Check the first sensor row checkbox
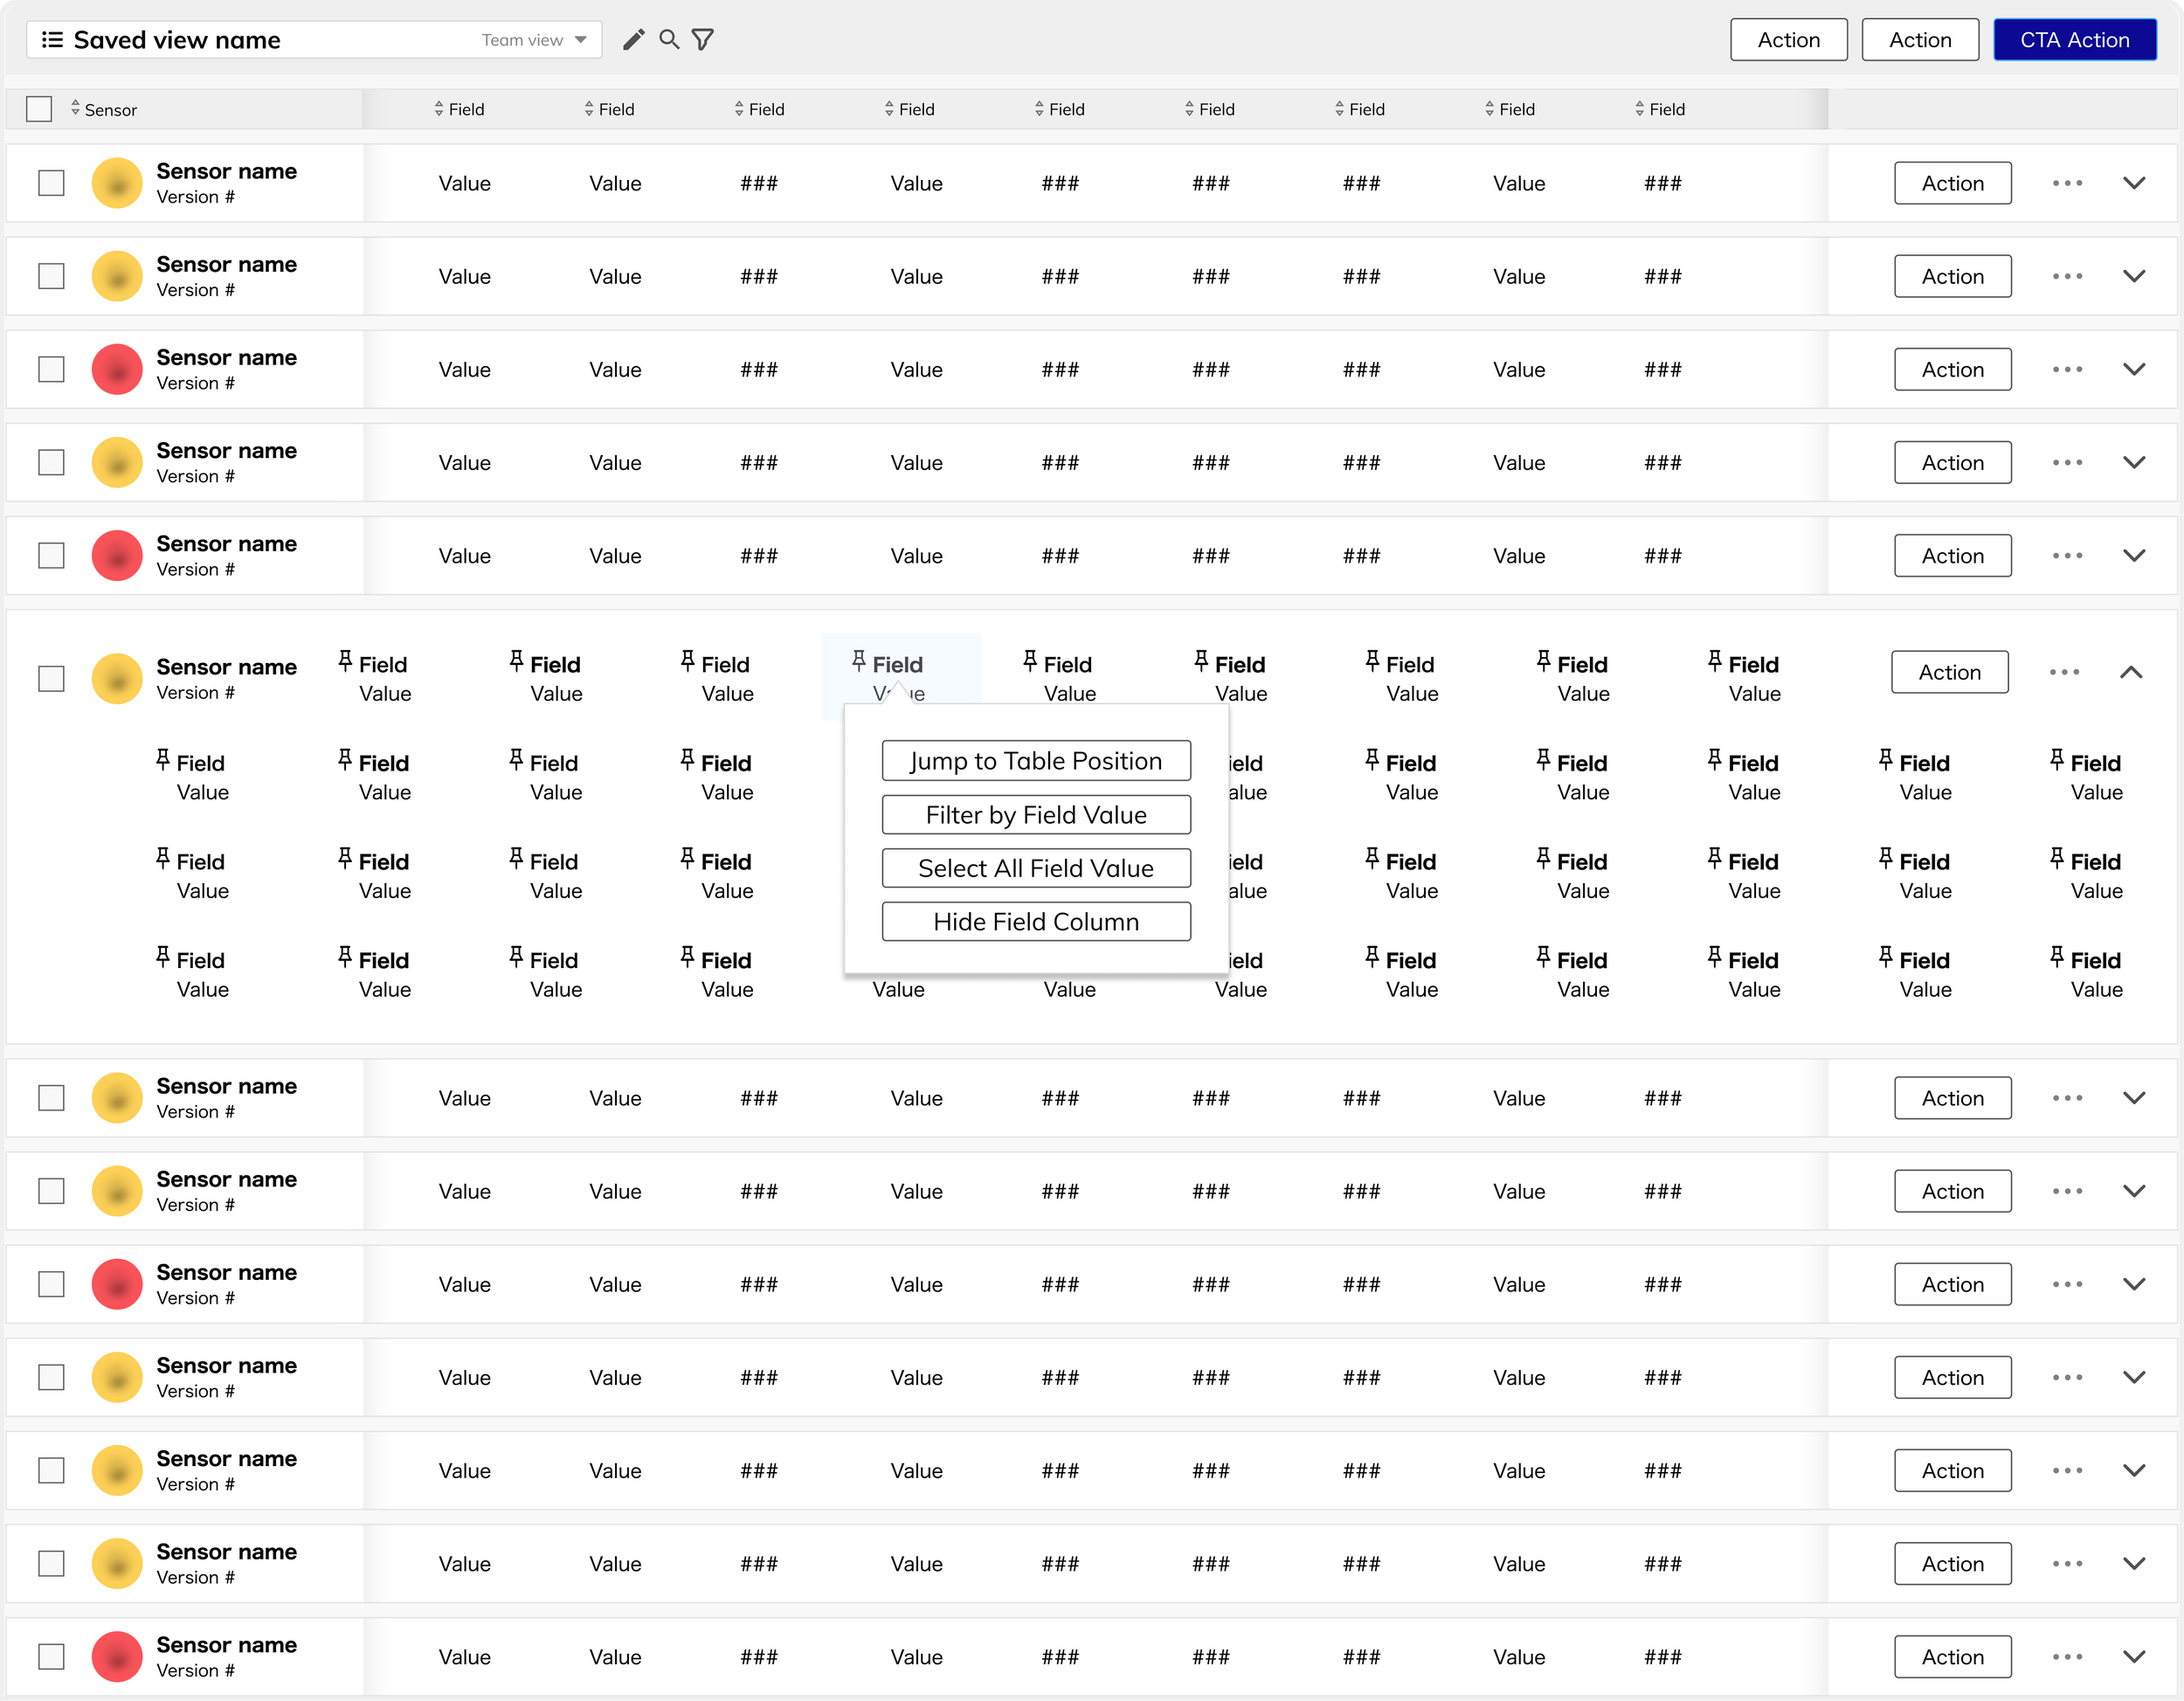This screenshot has height=1701, width=2184. point(51,183)
